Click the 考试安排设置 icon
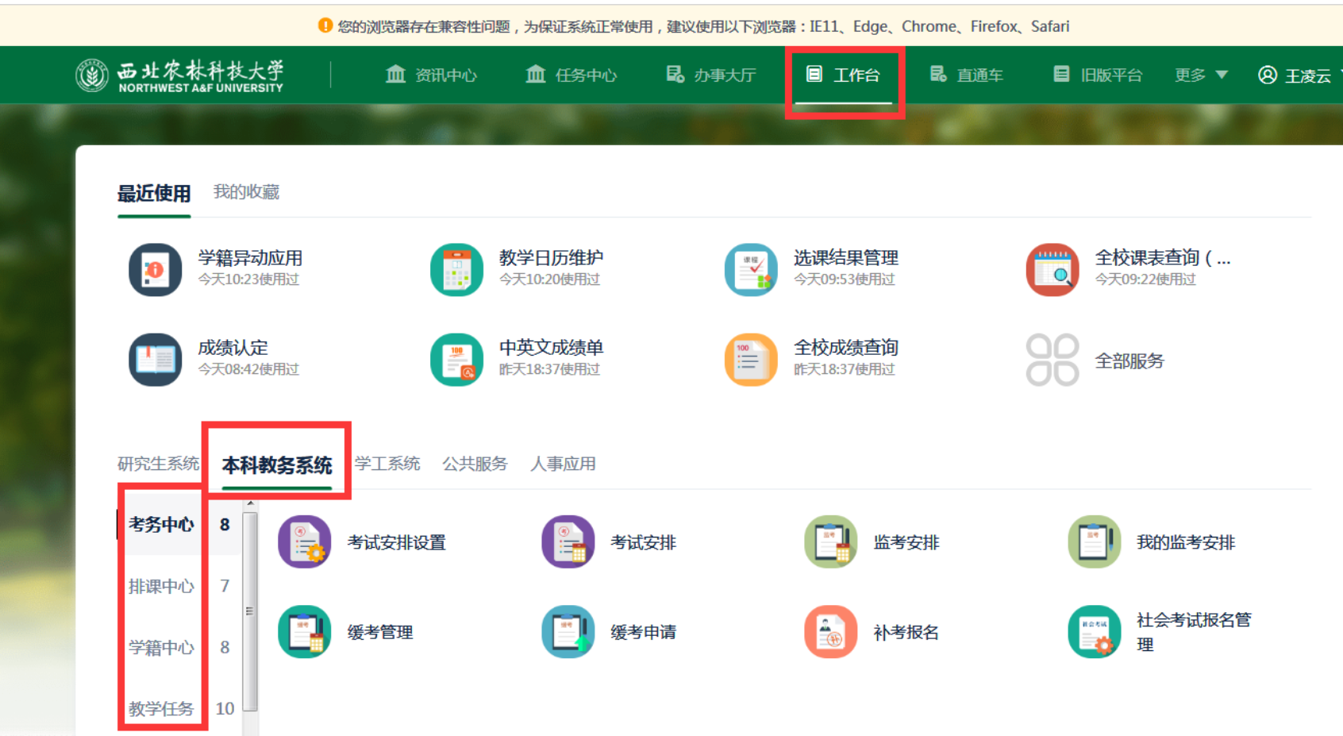Viewport: 1343px width, 736px height. click(305, 542)
